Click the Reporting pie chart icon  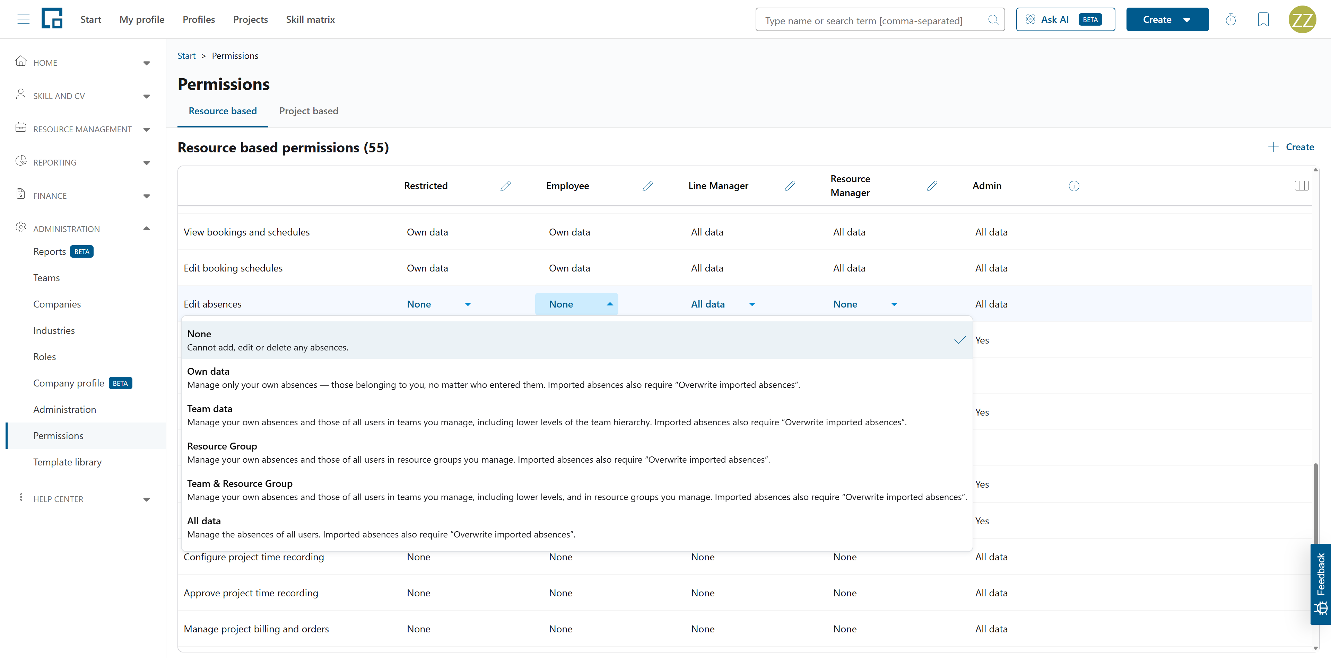[x=21, y=160]
